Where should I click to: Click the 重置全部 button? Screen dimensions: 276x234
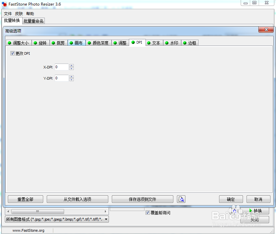click(26, 199)
